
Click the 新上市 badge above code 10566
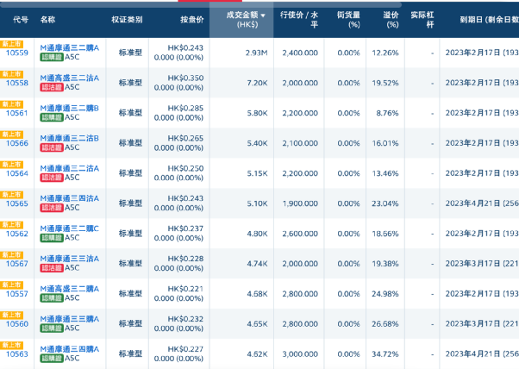click(10, 134)
